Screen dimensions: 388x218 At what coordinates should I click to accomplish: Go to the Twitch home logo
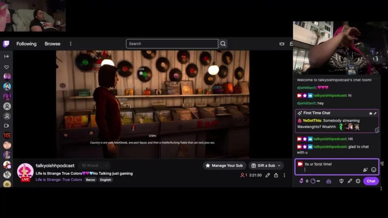[x=6, y=44]
